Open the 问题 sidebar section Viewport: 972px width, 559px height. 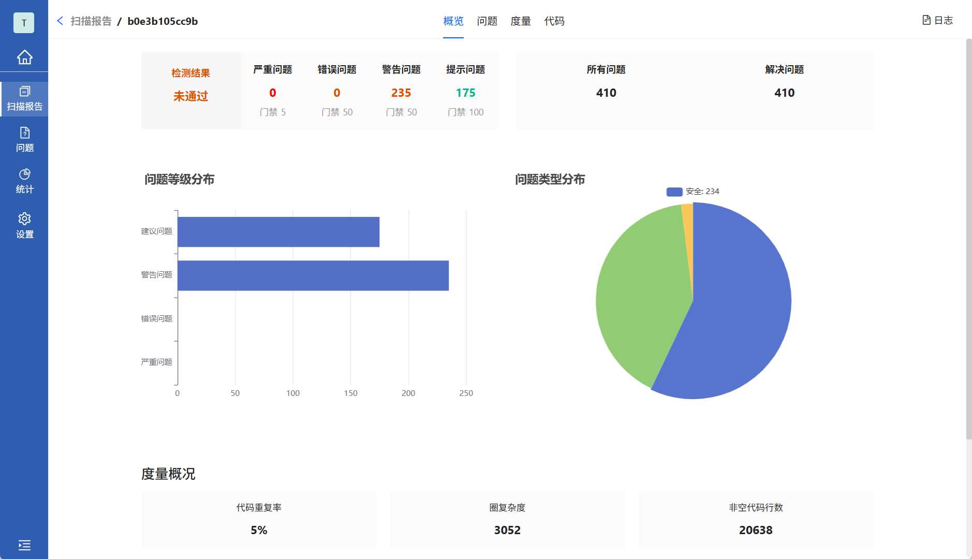(24, 140)
